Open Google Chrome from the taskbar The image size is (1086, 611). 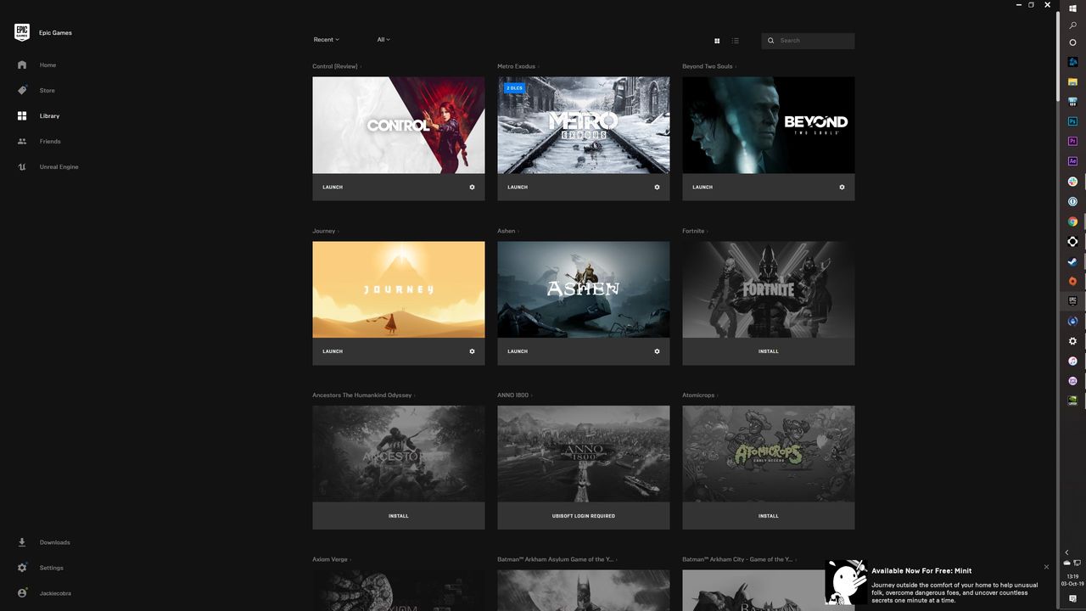coord(1072,221)
